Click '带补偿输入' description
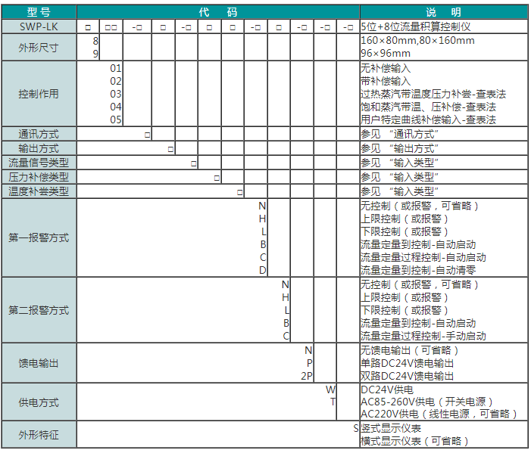 point(386,81)
